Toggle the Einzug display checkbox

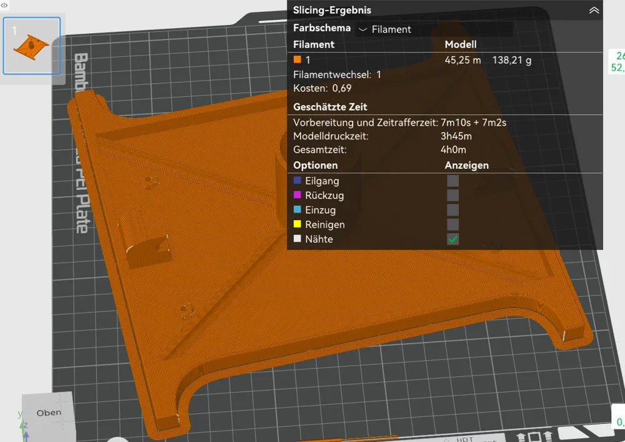(452, 210)
